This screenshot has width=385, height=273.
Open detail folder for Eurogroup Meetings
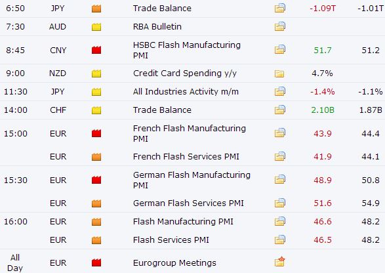(x=279, y=262)
